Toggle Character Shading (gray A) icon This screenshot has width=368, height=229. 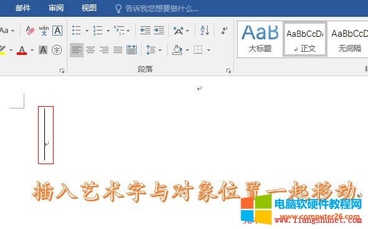(43, 50)
